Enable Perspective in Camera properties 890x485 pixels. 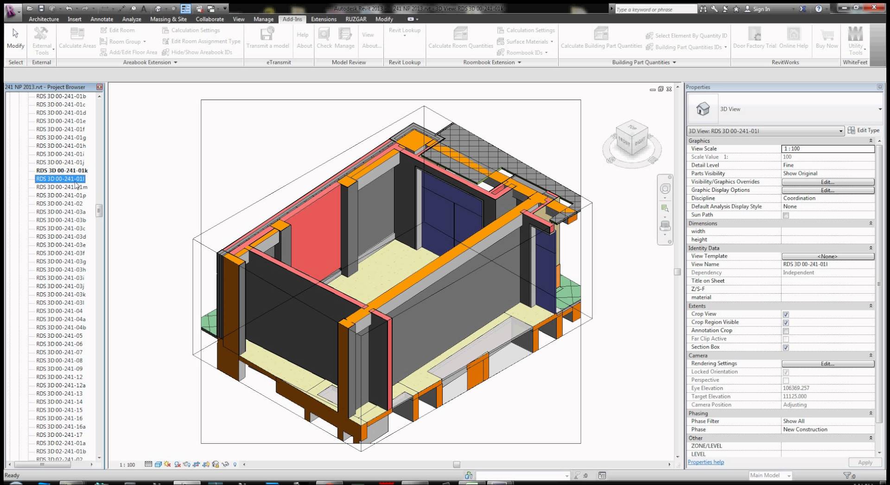coord(786,380)
